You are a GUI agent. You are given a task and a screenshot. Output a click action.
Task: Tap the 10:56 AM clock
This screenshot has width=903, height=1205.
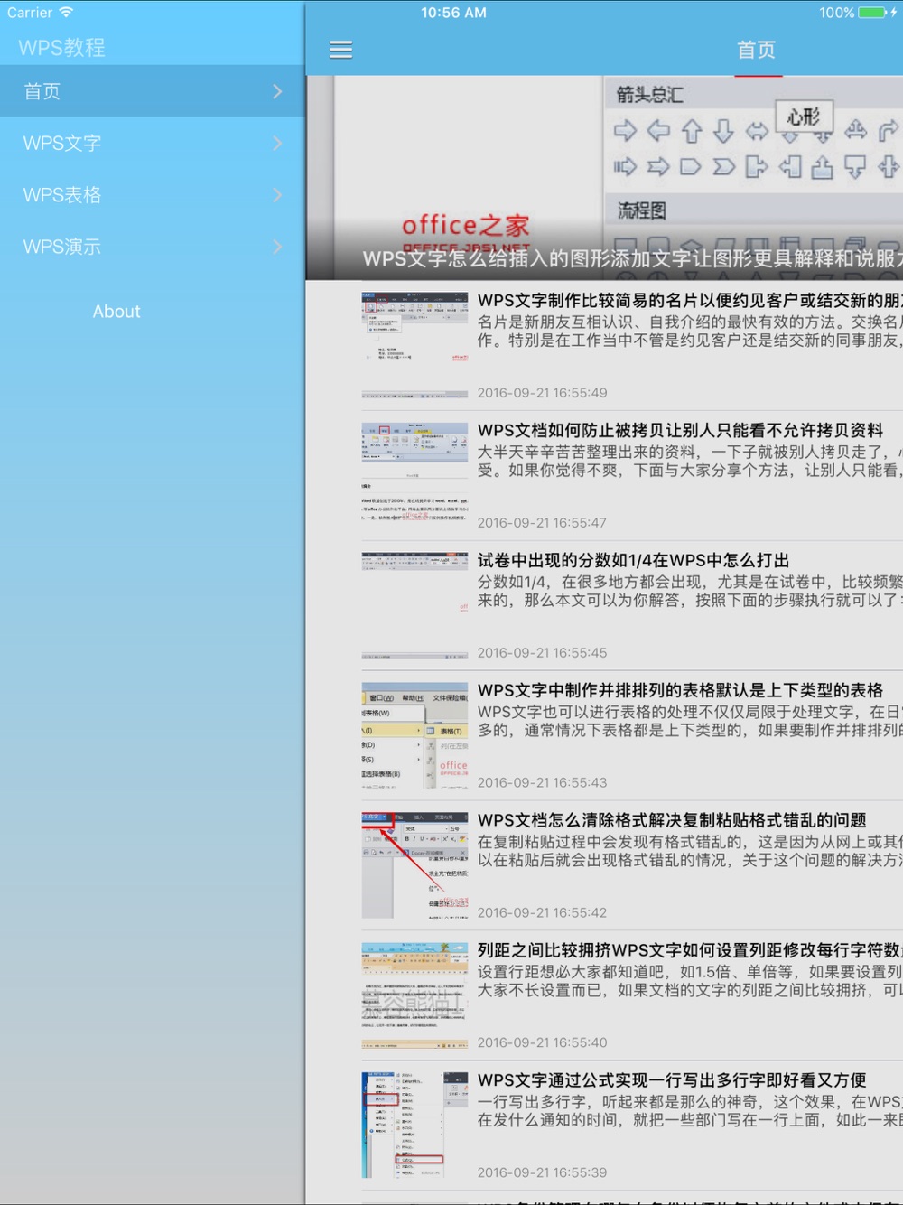[453, 13]
